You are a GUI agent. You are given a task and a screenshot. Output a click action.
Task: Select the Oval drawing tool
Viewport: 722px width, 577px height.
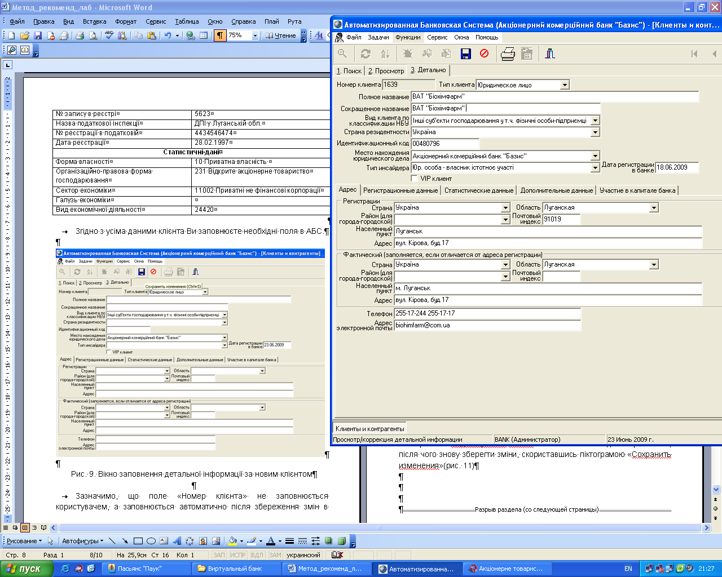coord(151,541)
